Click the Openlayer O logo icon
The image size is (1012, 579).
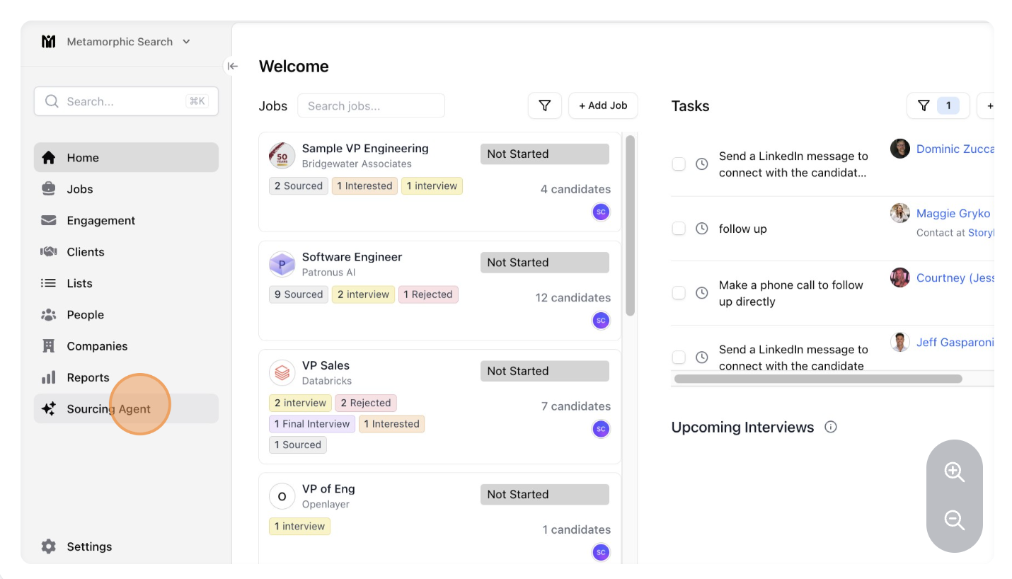point(282,496)
